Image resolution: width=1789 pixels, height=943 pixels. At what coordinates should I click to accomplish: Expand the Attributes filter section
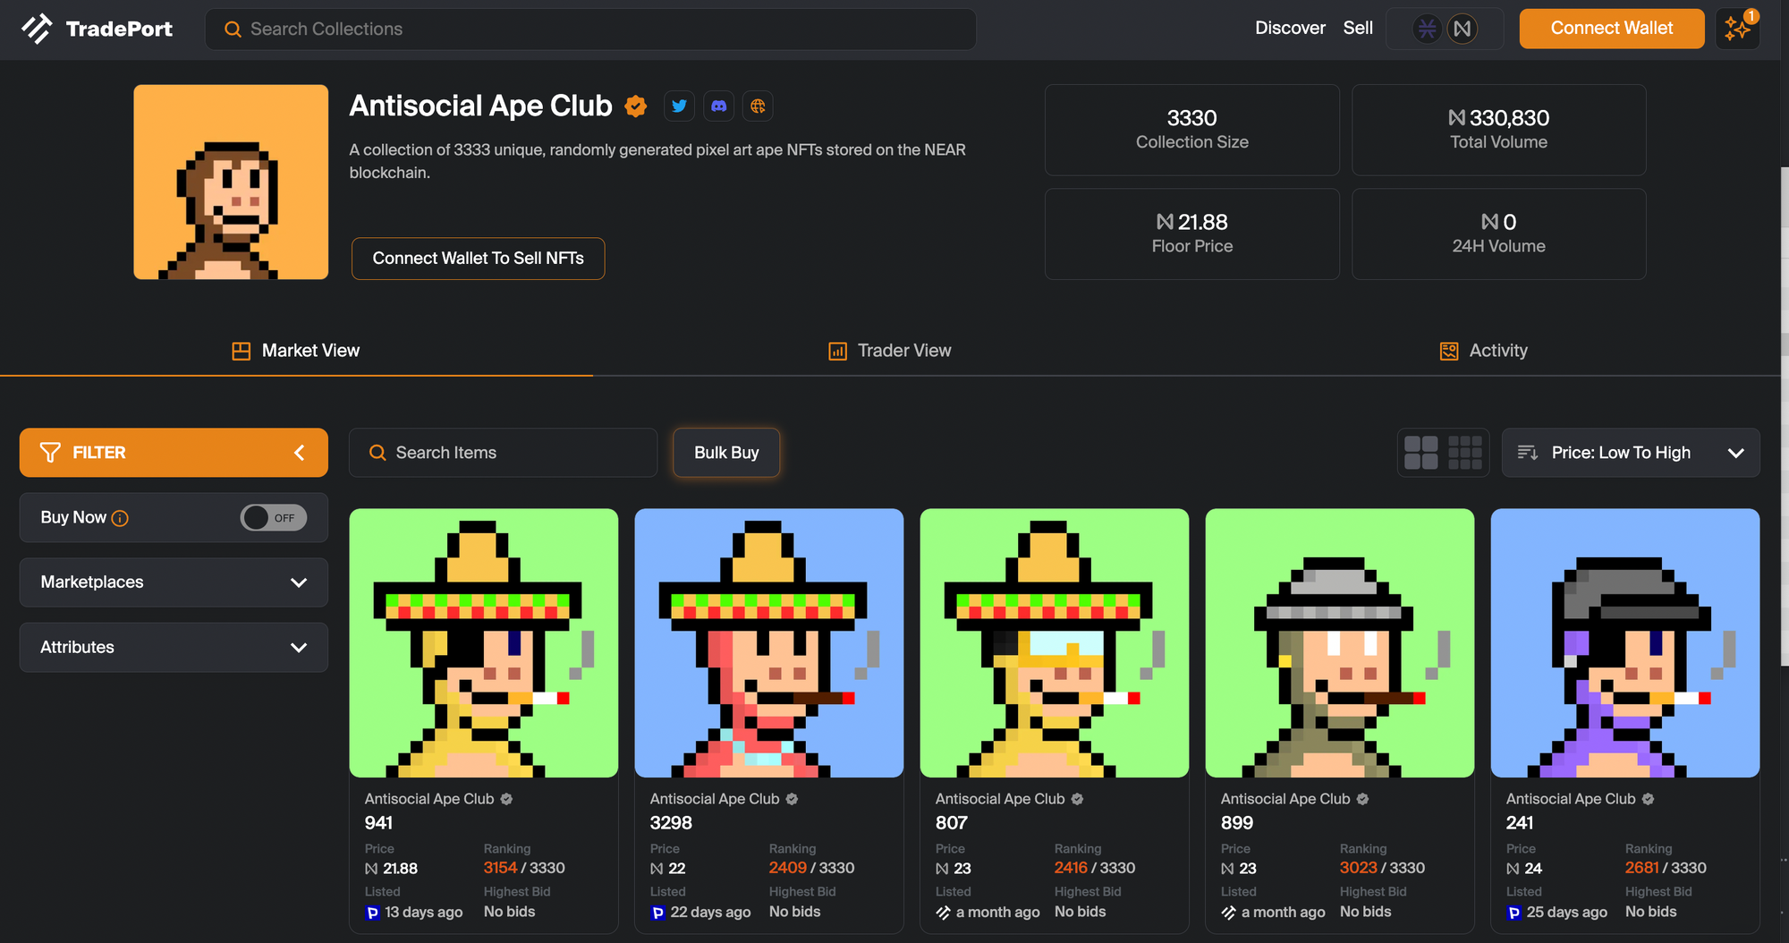coord(174,648)
